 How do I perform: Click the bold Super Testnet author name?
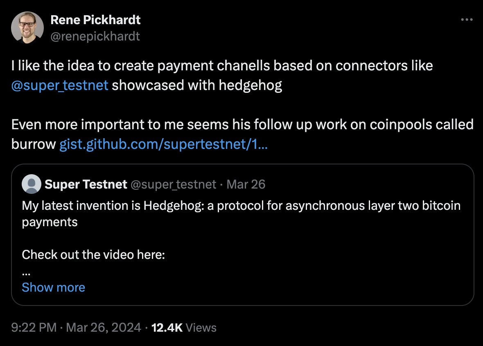coord(86,184)
